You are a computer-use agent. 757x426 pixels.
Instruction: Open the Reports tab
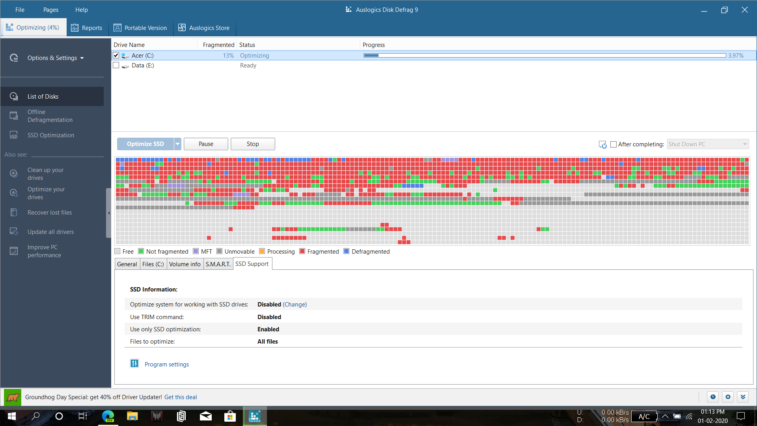click(x=87, y=28)
